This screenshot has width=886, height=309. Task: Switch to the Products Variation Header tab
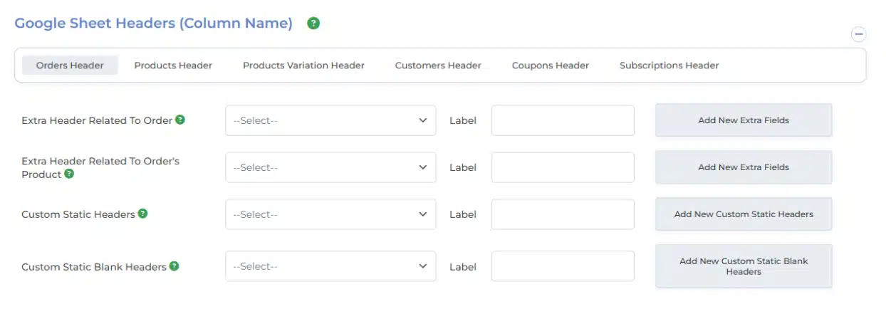coord(303,66)
